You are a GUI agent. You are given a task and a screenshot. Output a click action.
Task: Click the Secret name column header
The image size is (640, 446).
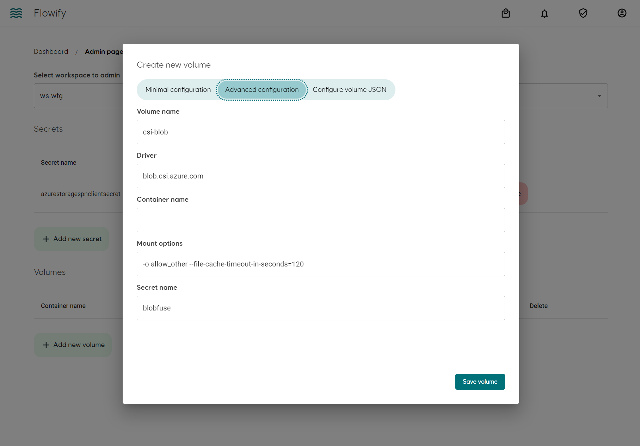59,163
